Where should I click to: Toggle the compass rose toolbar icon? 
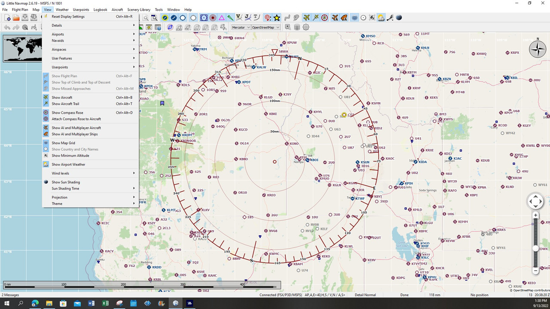pos(324,18)
